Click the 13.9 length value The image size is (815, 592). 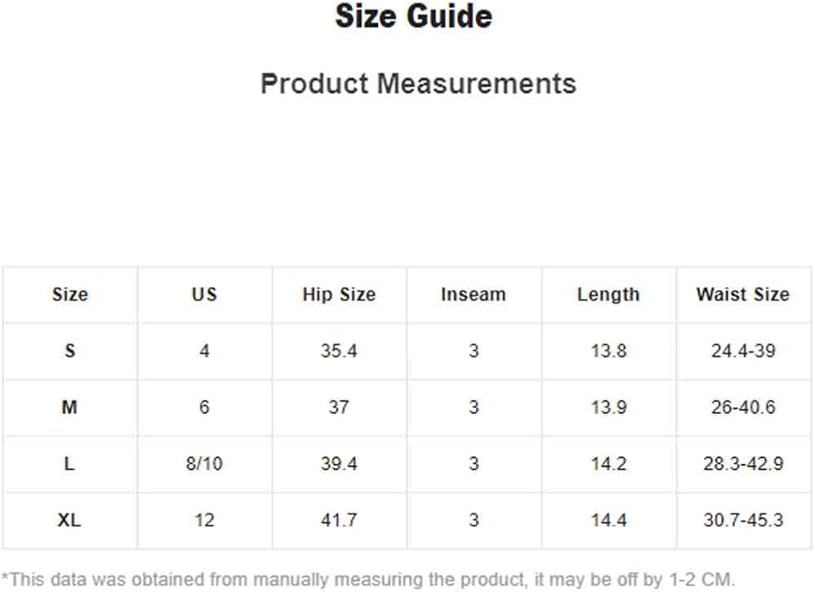(x=609, y=407)
